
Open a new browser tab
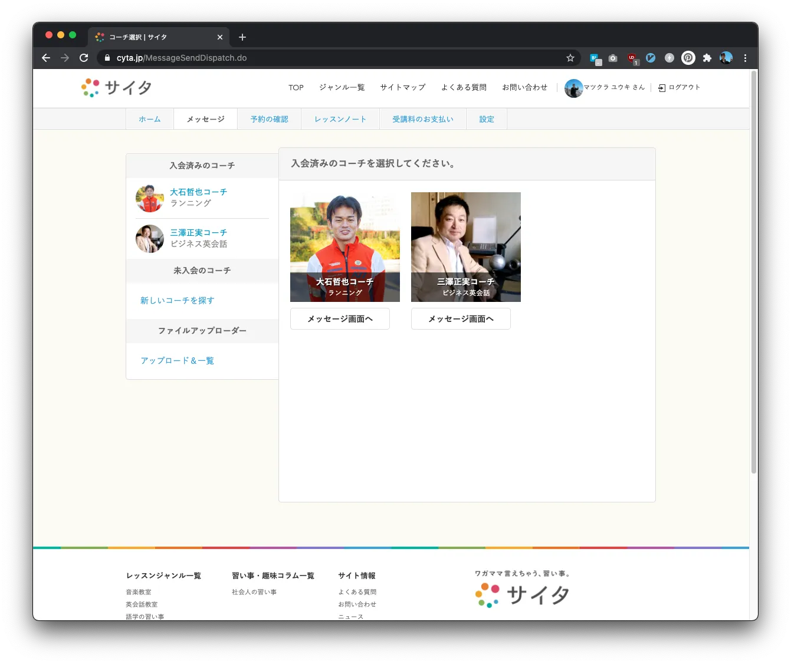pyautogui.click(x=242, y=37)
